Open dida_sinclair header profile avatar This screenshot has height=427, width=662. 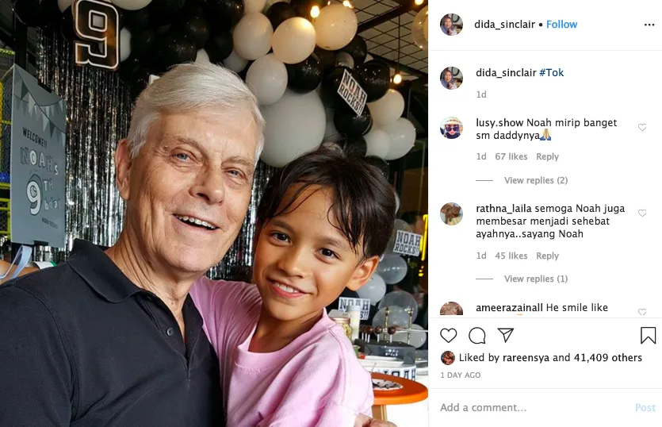tap(451, 25)
